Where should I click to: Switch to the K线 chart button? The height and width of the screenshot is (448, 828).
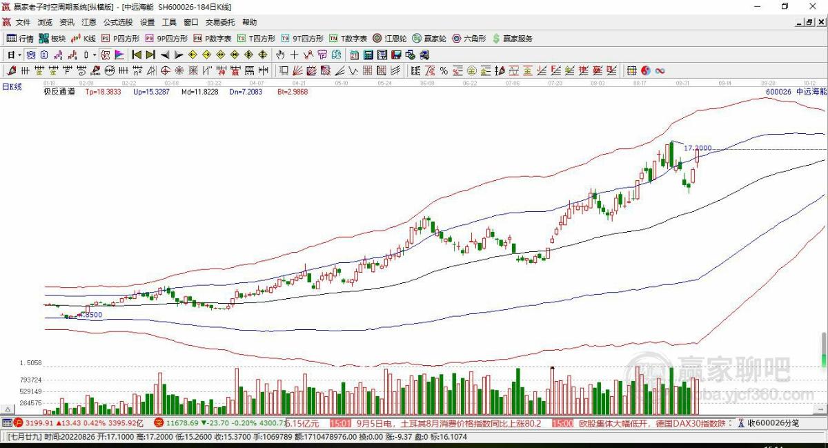[x=83, y=39]
